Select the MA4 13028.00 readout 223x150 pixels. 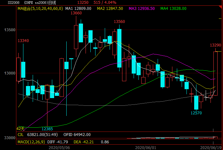173,9
